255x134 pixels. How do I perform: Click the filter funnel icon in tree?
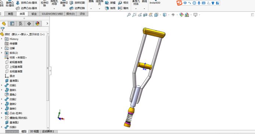(3, 29)
